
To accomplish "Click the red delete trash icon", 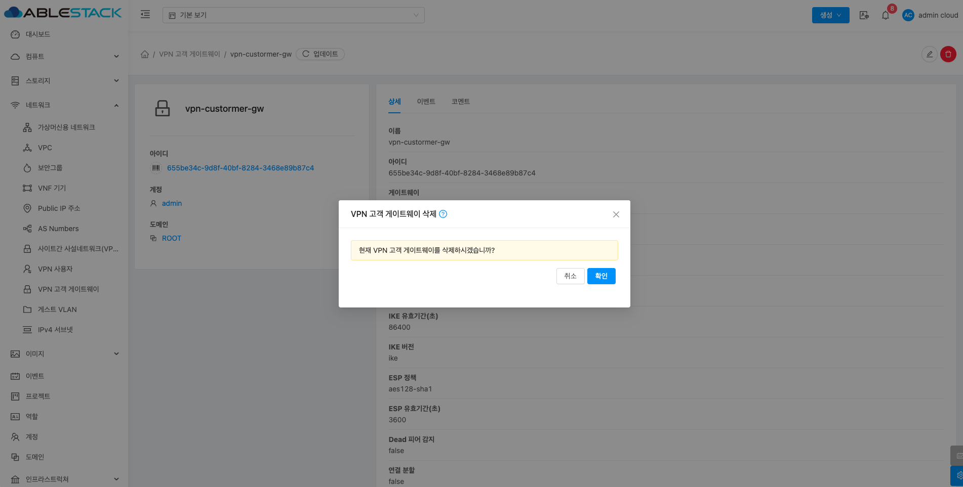I will click(x=948, y=54).
